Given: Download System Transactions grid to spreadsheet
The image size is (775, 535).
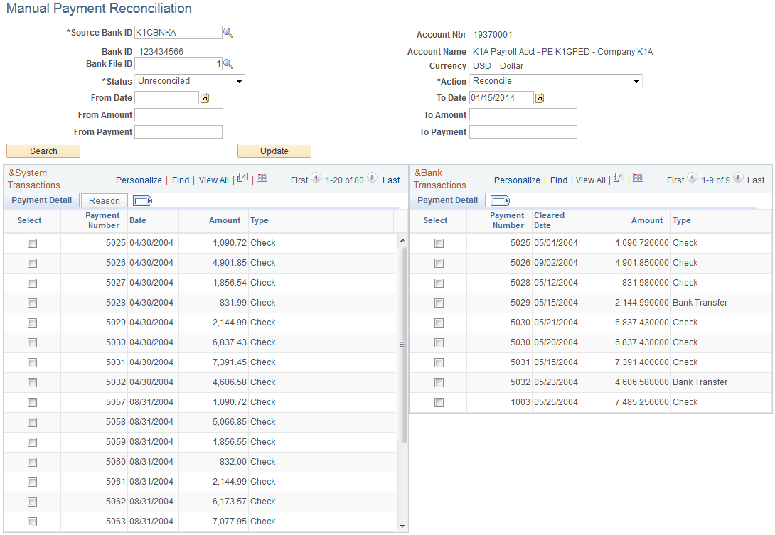Looking at the screenshot, I should [262, 178].
